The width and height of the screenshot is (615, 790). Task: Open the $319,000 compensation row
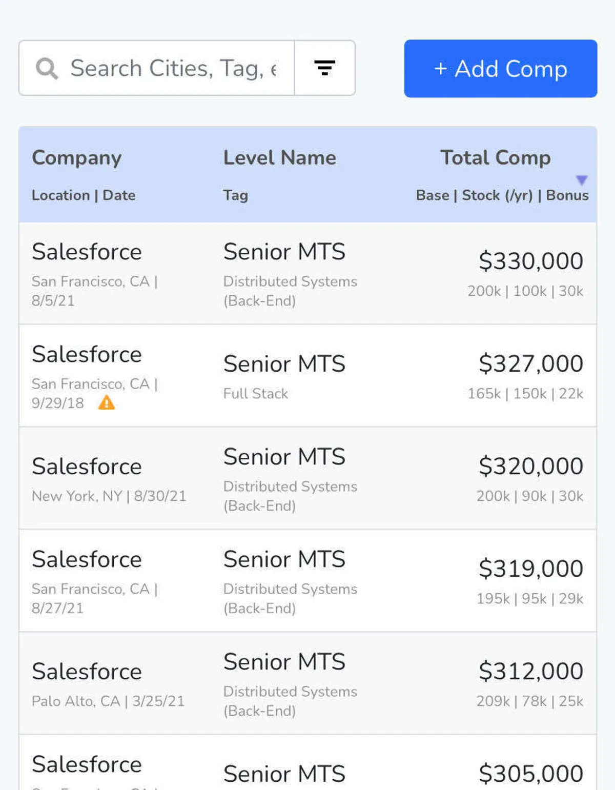pos(307,581)
